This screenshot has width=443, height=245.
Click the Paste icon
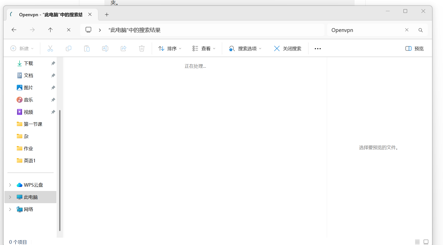[87, 48]
